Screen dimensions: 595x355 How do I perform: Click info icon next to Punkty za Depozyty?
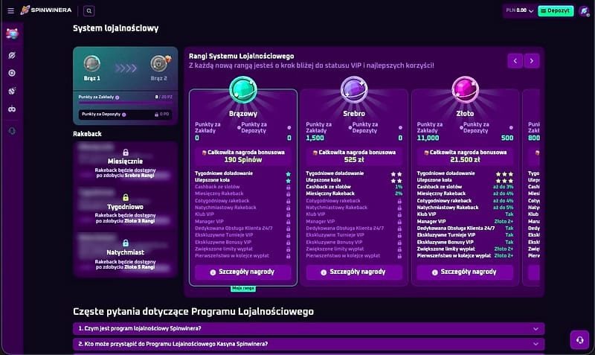124,115
